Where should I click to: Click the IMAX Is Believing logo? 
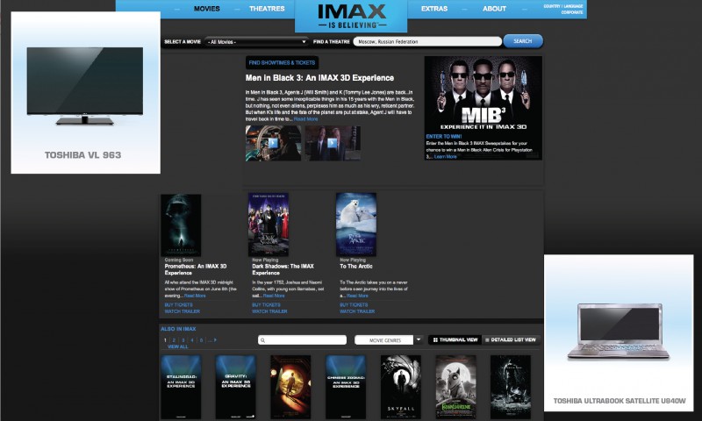[x=352, y=16]
